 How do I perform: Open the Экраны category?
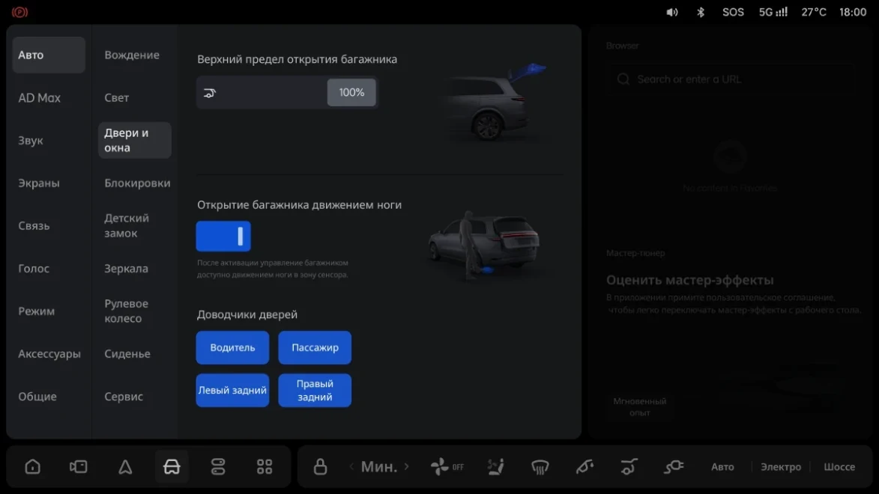[39, 183]
